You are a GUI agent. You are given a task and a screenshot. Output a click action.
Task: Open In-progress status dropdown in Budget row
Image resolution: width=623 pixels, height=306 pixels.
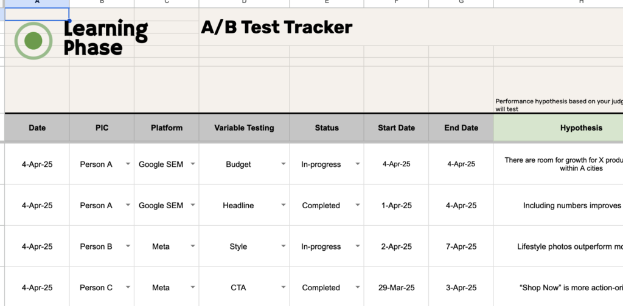coord(358,164)
